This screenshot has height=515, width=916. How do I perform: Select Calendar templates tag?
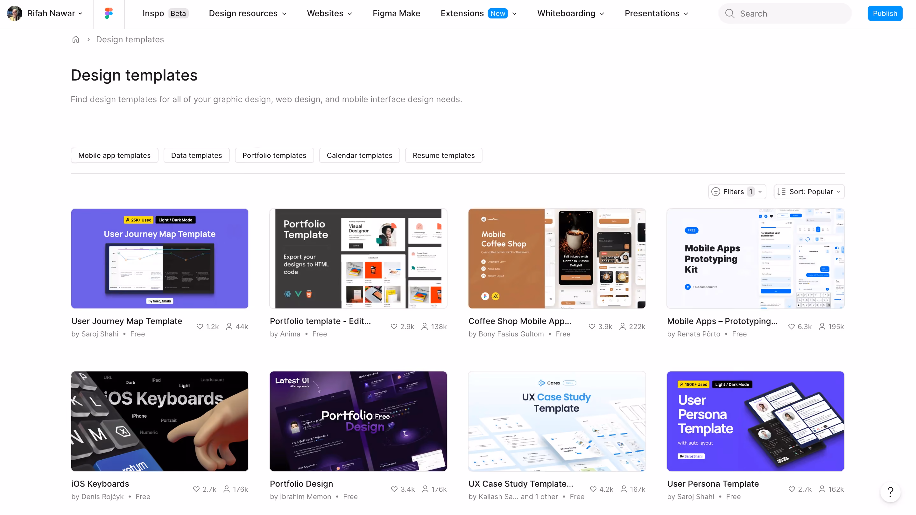click(360, 155)
